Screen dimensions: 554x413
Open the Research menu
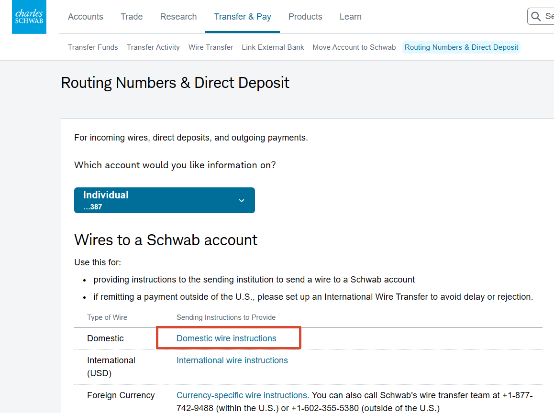tap(178, 17)
